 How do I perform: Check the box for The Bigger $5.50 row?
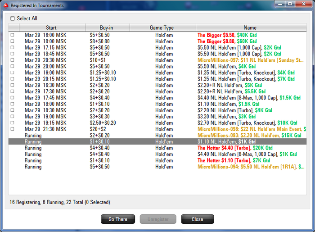[x=13, y=35]
